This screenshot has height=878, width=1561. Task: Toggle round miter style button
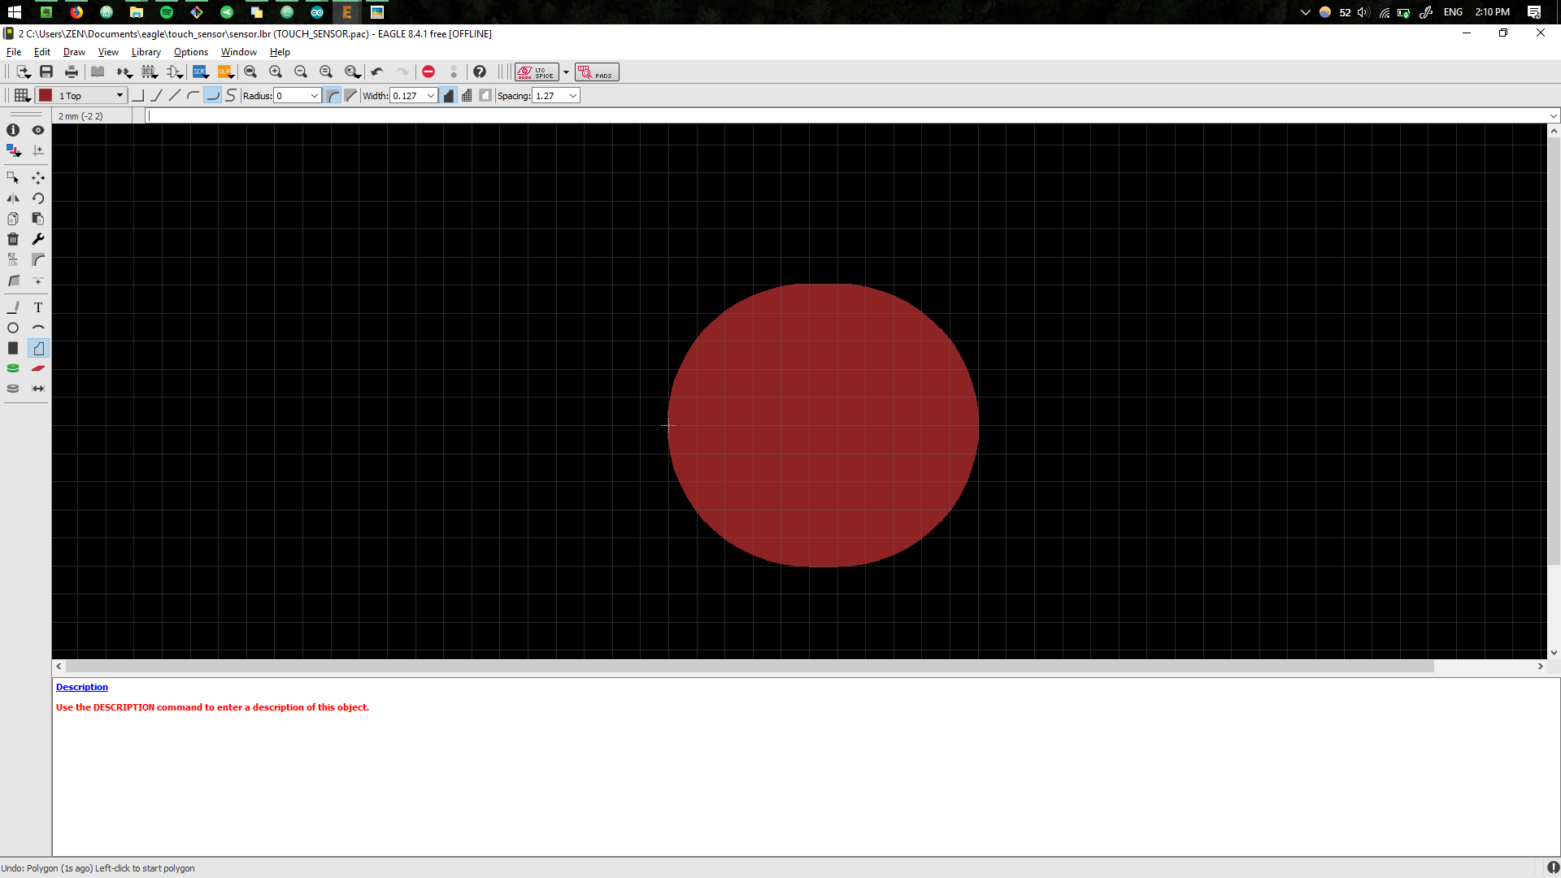pyautogui.click(x=333, y=95)
